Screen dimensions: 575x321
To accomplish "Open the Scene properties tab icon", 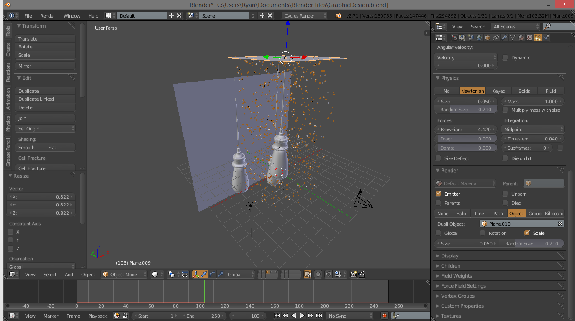I will pyautogui.click(x=471, y=38).
